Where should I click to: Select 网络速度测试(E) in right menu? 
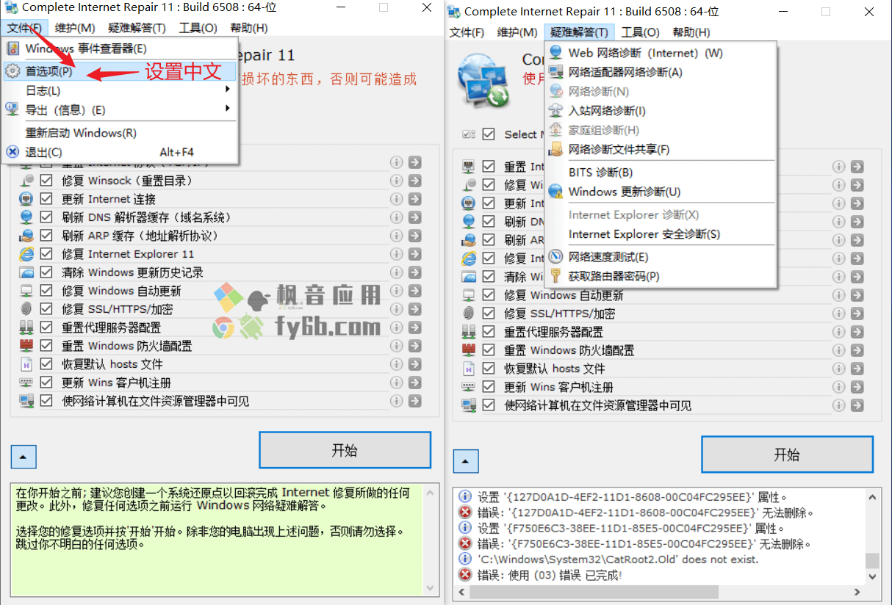661,257
